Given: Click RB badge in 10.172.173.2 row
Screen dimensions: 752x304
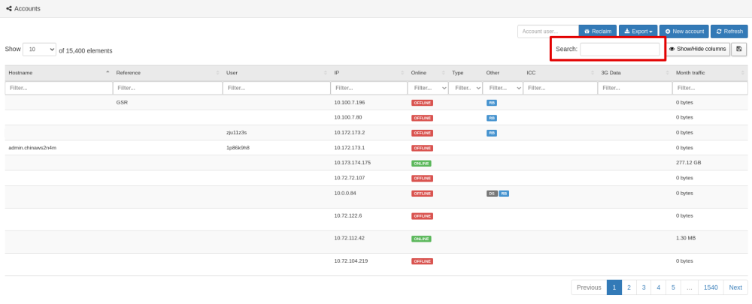Looking at the screenshot, I should click(492, 133).
